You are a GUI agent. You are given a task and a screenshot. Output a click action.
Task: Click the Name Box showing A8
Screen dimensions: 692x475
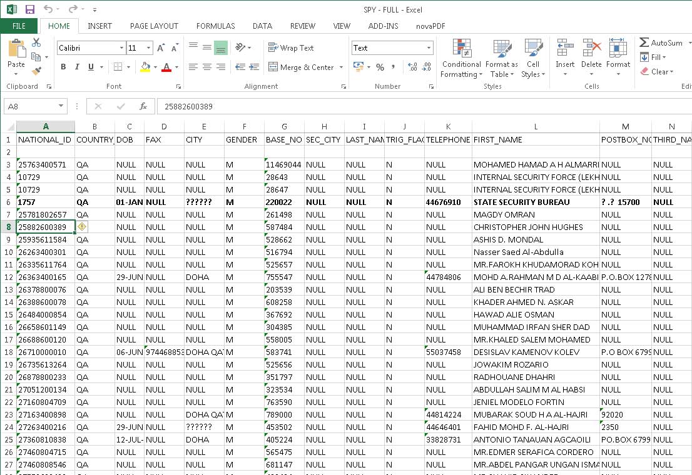pyautogui.click(x=30, y=106)
